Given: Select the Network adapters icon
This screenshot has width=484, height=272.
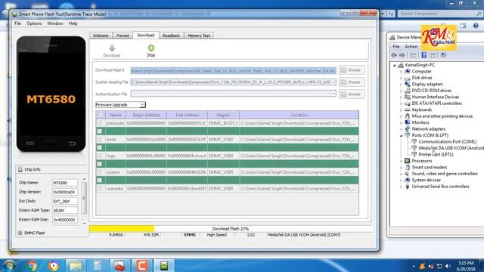Looking at the screenshot, I should point(408,129).
